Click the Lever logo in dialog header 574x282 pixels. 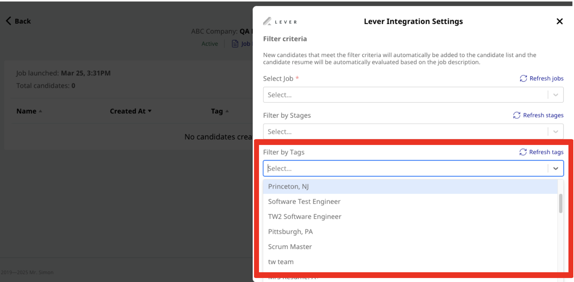(280, 22)
